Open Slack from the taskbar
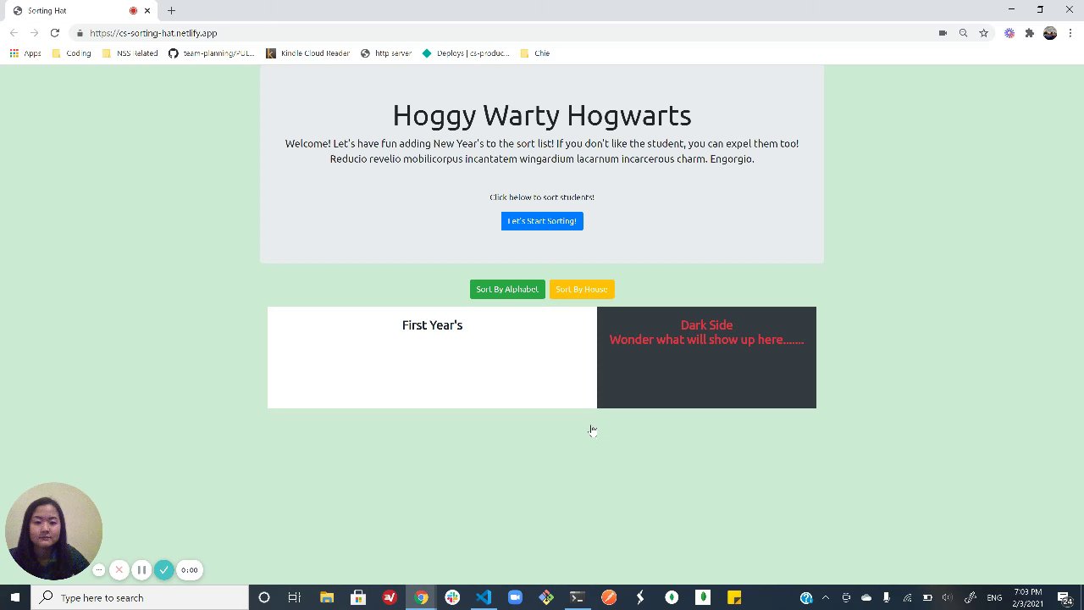The width and height of the screenshot is (1084, 610). click(452, 597)
